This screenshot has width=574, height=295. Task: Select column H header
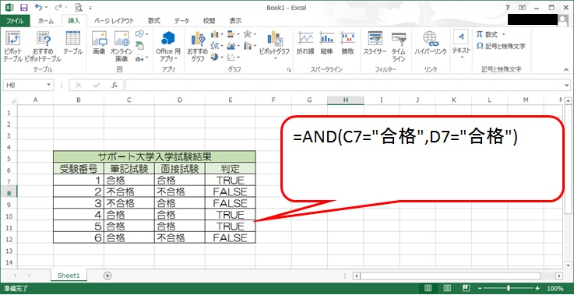click(x=345, y=100)
